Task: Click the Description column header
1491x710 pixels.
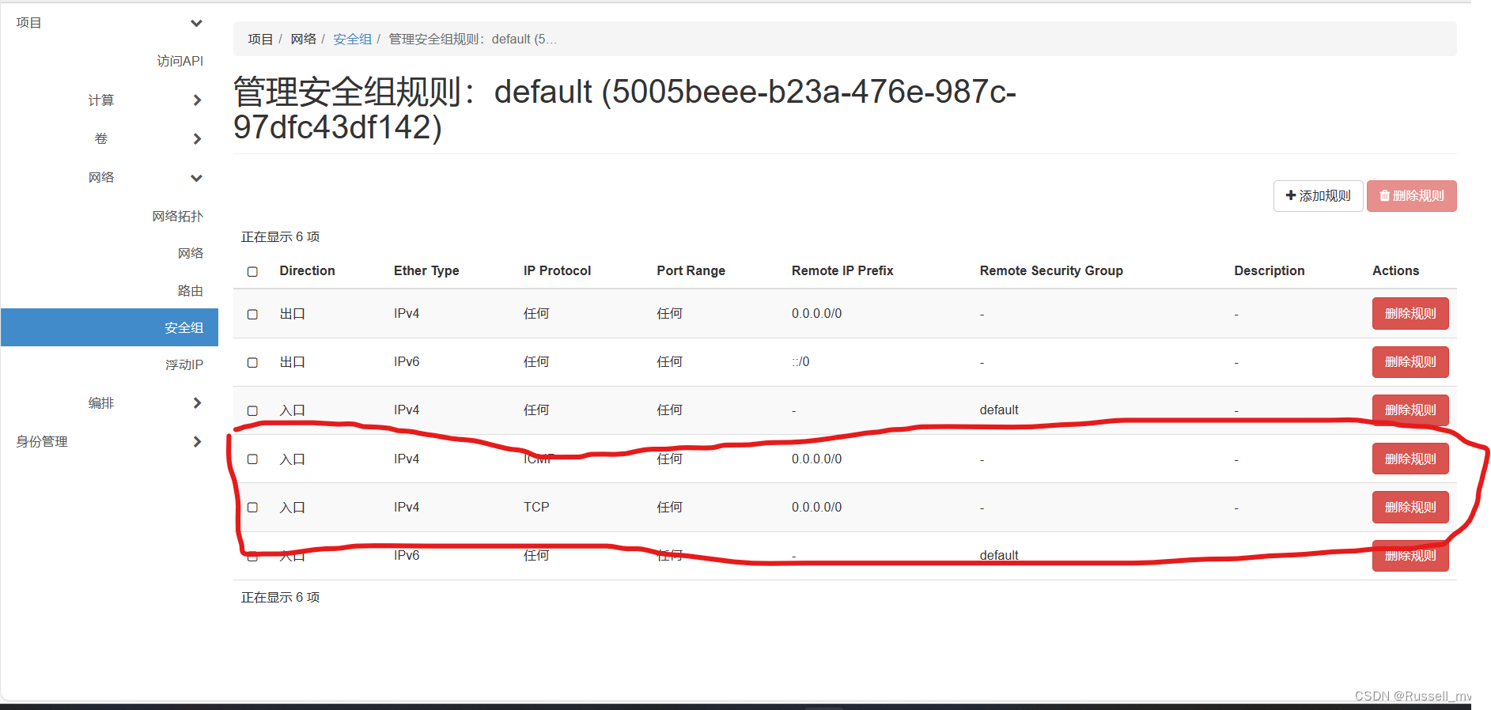Action: [1269, 270]
